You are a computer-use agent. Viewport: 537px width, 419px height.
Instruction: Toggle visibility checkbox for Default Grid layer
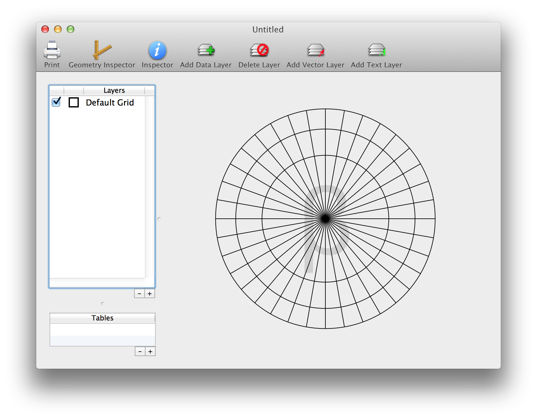pyautogui.click(x=56, y=102)
